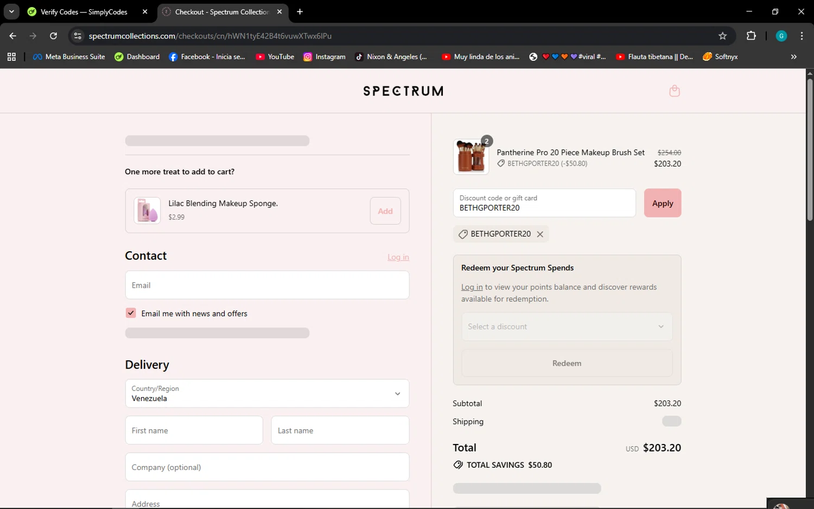Click the Discount code or gift card field
Viewport: 814px width, 509px height.
[x=544, y=203]
